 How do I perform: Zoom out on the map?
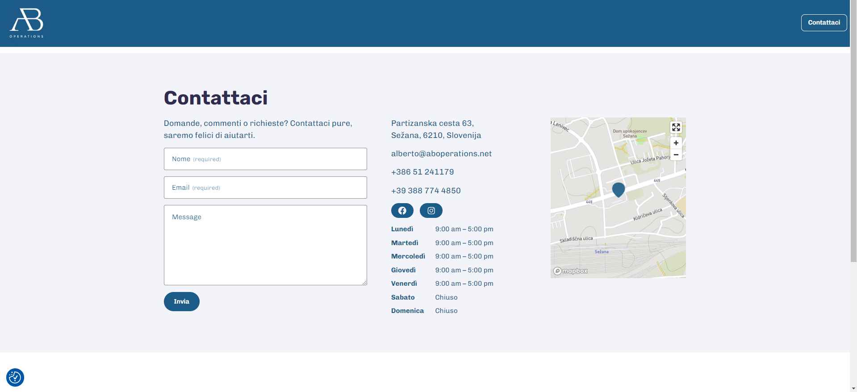point(676,154)
